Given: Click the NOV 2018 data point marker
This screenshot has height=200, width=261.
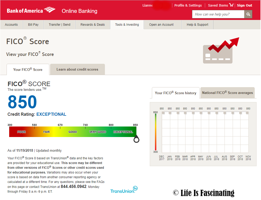Looking at the screenshot, I should coord(247,113).
